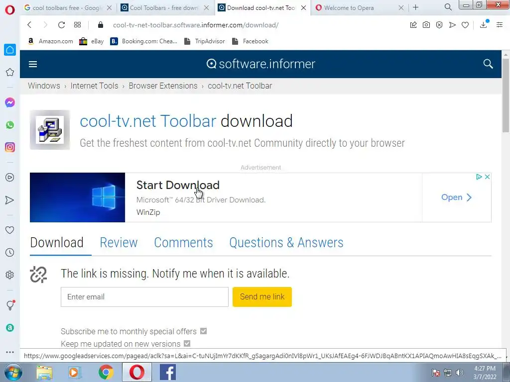Open the Questions & Answers tab

(286, 243)
